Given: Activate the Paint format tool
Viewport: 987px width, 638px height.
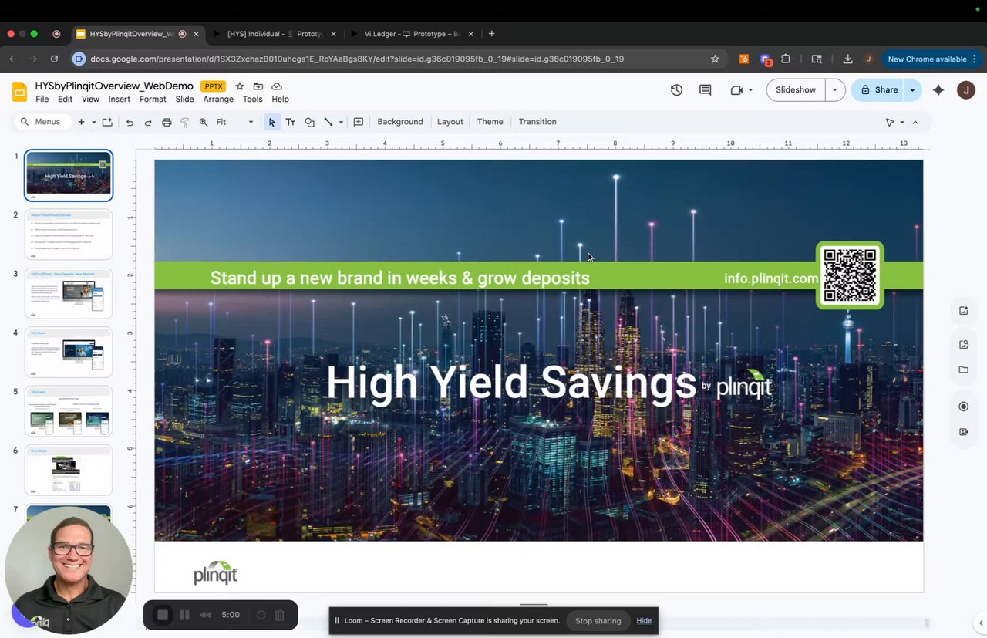Looking at the screenshot, I should point(185,122).
